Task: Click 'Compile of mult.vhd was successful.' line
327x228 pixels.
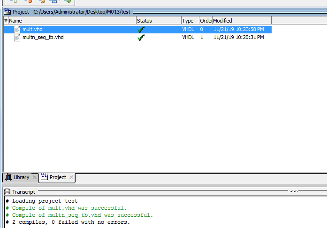Action: point(66,208)
